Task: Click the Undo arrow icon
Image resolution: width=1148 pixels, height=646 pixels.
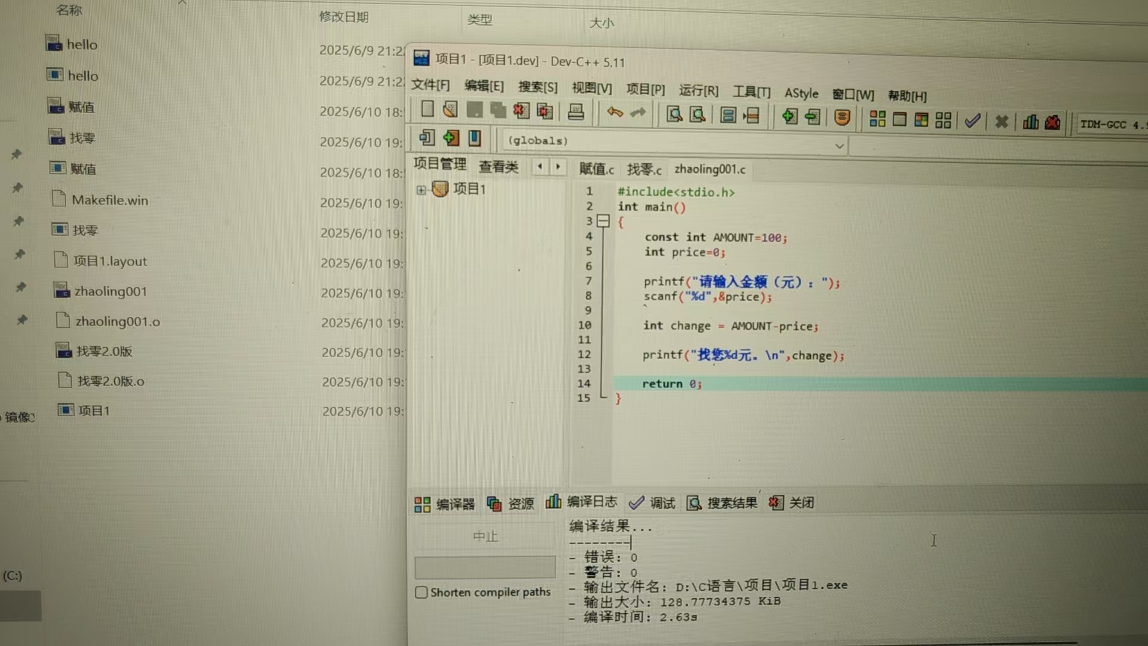Action: click(x=615, y=112)
